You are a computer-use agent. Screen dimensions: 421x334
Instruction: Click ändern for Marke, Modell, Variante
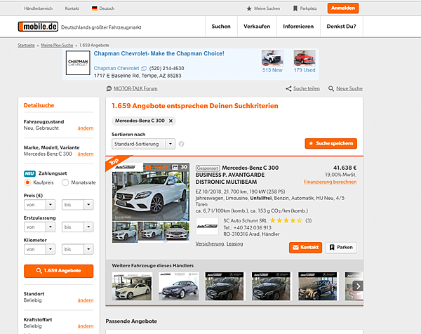pyautogui.click(x=86, y=154)
